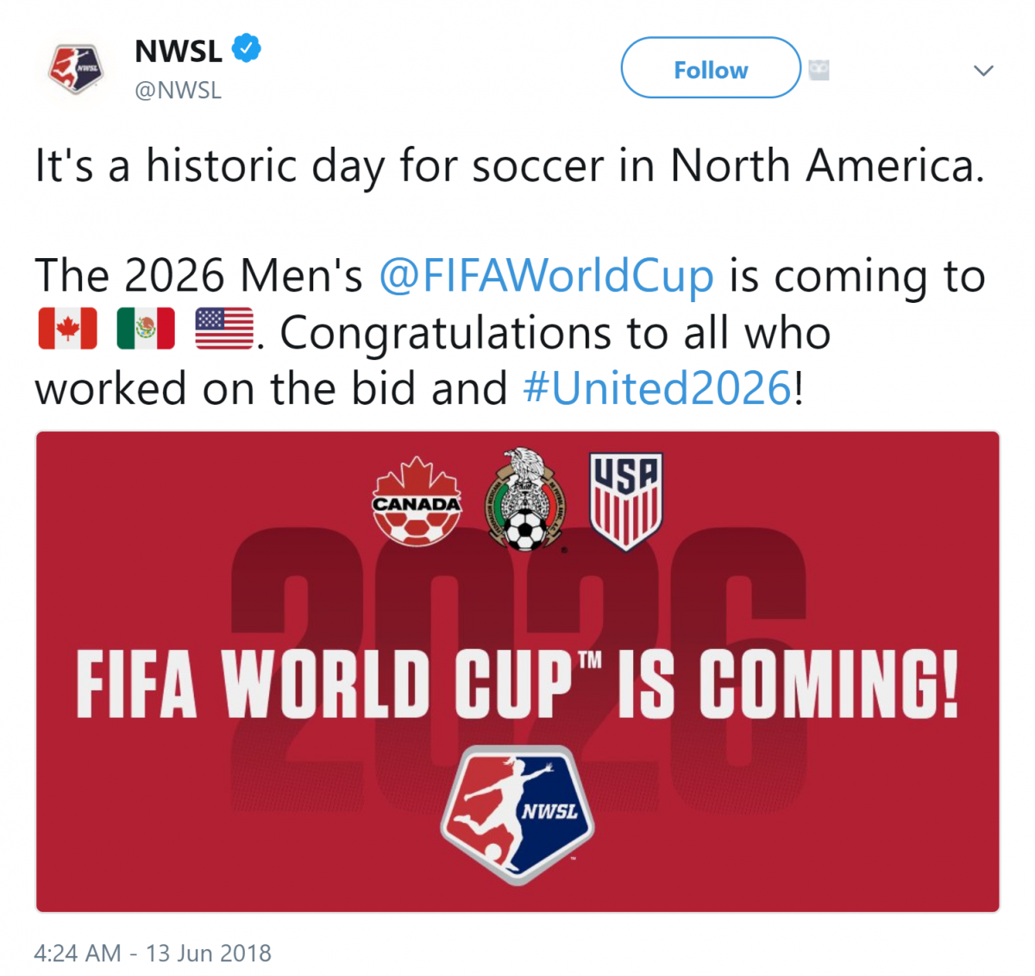Click the Canada Soccer crest in image
The image size is (1035, 976).
pos(417,501)
